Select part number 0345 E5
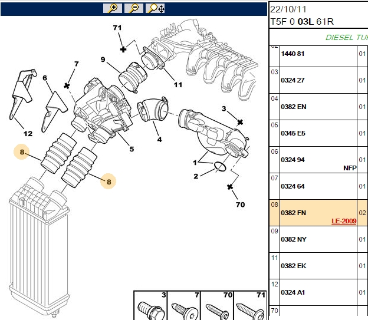 pos(293,133)
